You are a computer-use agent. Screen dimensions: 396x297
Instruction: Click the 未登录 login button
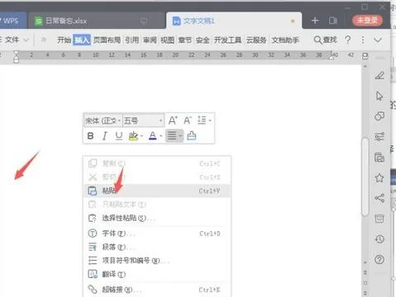point(367,21)
